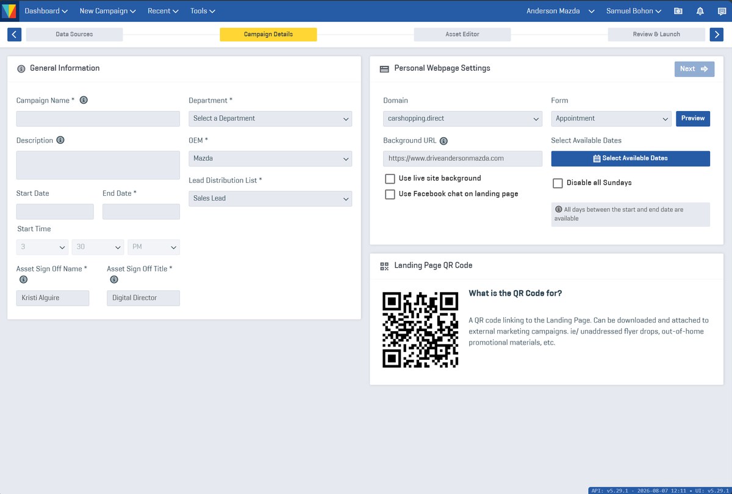Viewport: 732px width, 494px height.
Task: Open the Form dropdown showing Appointment
Action: tap(611, 118)
